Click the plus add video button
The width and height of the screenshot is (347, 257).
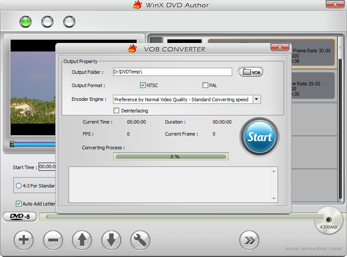[x=24, y=240]
